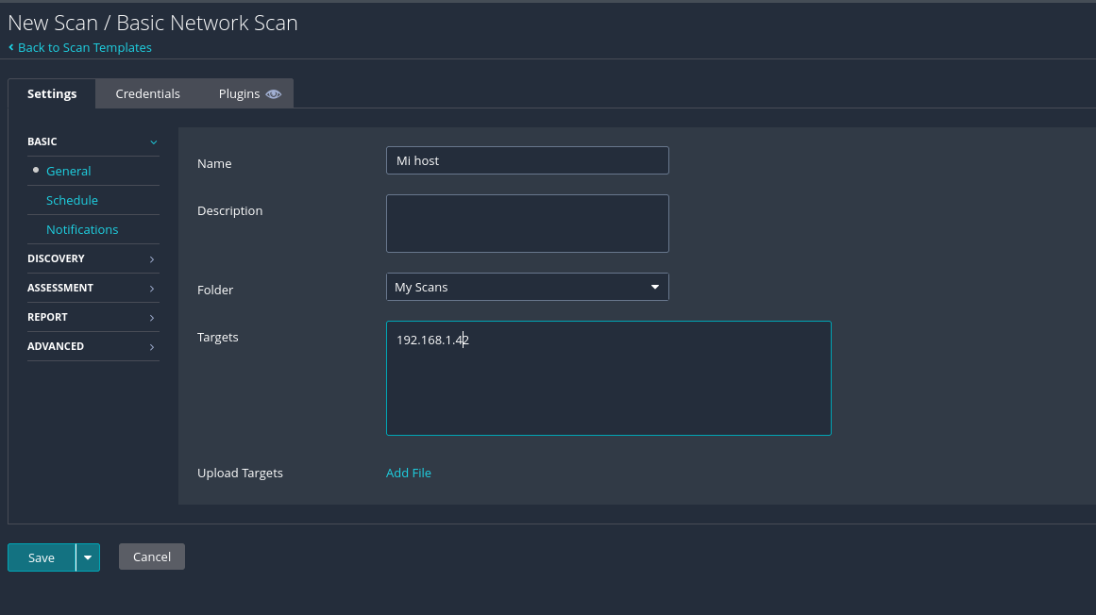Switch to the Plugins tab
Screen dimensions: 1096x615
click(x=239, y=93)
